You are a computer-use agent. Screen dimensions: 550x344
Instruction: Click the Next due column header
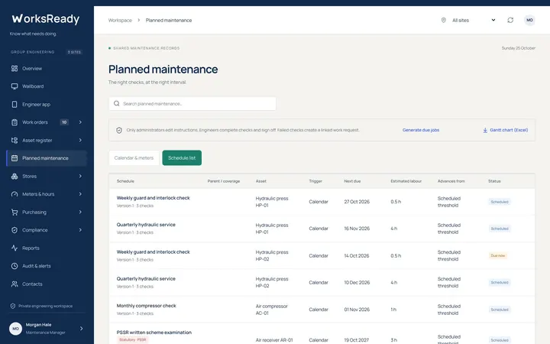pos(352,181)
